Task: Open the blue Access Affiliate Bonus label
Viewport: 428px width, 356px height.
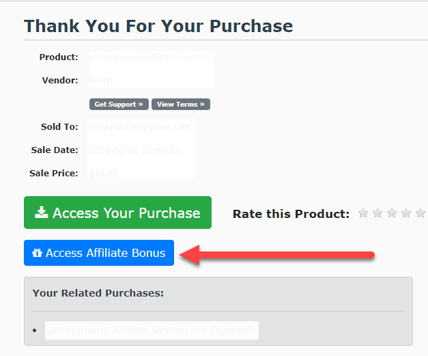Action: click(x=106, y=254)
